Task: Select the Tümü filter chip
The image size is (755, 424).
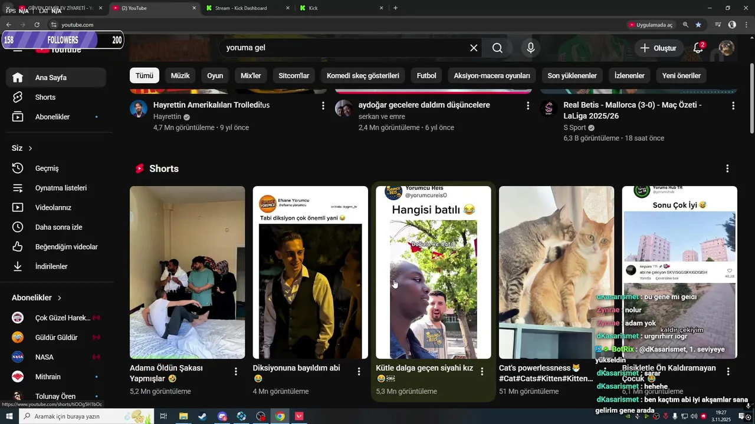Action: (145, 75)
